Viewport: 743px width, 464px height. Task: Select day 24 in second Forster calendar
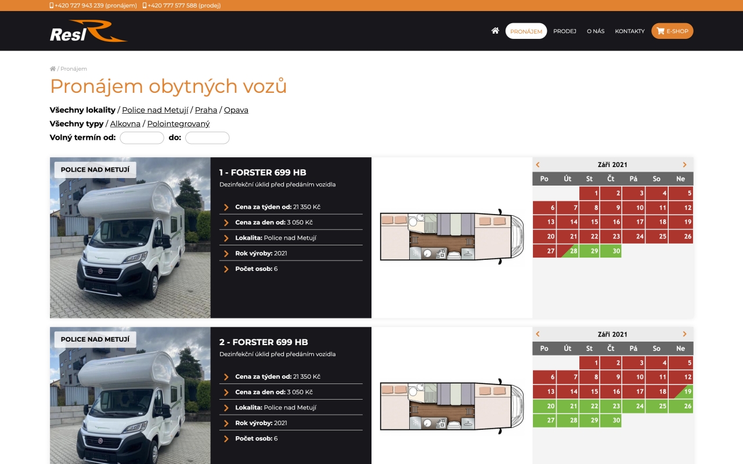(x=633, y=406)
